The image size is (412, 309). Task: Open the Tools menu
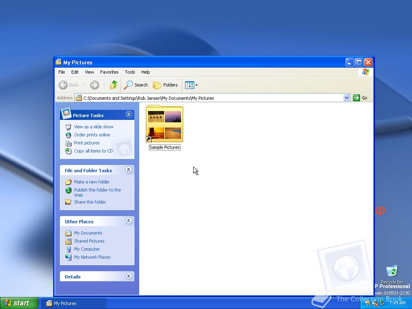[130, 72]
